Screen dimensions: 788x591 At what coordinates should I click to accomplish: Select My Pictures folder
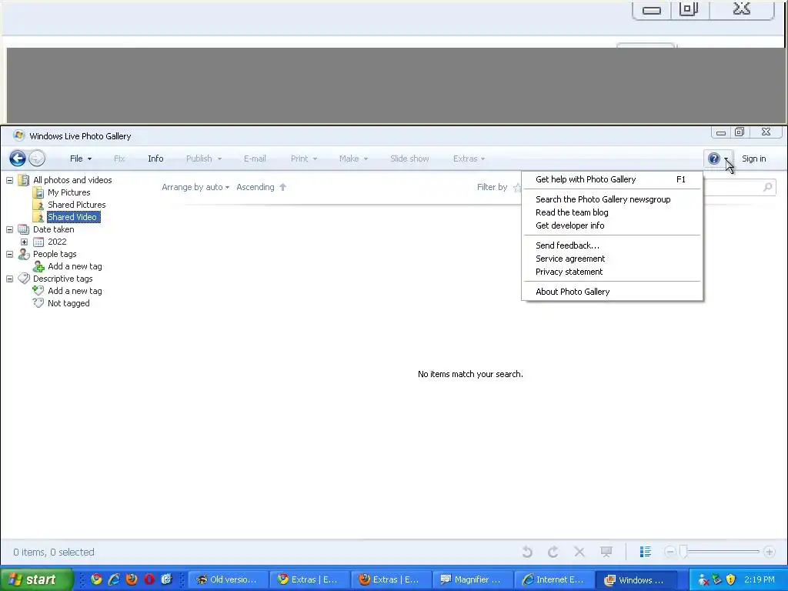tap(68, 192)
